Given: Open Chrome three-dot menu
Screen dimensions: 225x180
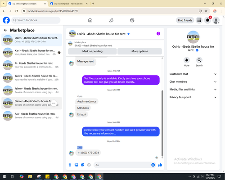Looking at the screenshot, I should 221,11.
